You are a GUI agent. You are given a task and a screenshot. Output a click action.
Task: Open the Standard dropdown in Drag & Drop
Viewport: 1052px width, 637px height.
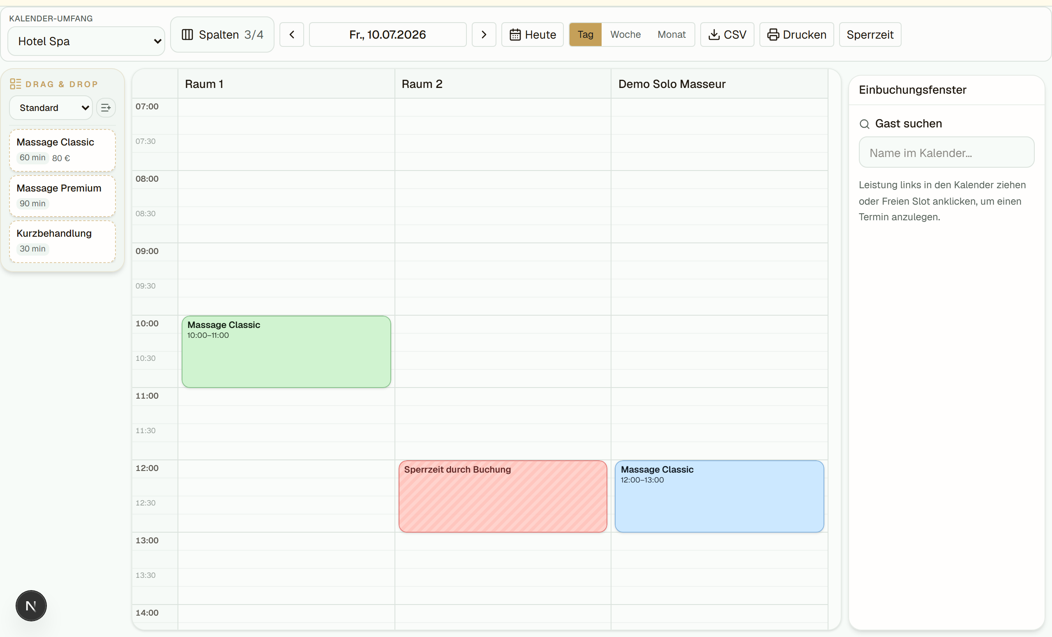tap(51, 108)
